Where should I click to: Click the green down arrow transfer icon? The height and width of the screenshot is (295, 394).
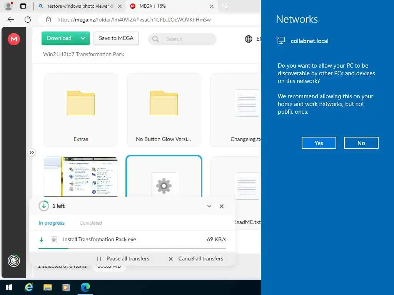(x=42, y=240)
